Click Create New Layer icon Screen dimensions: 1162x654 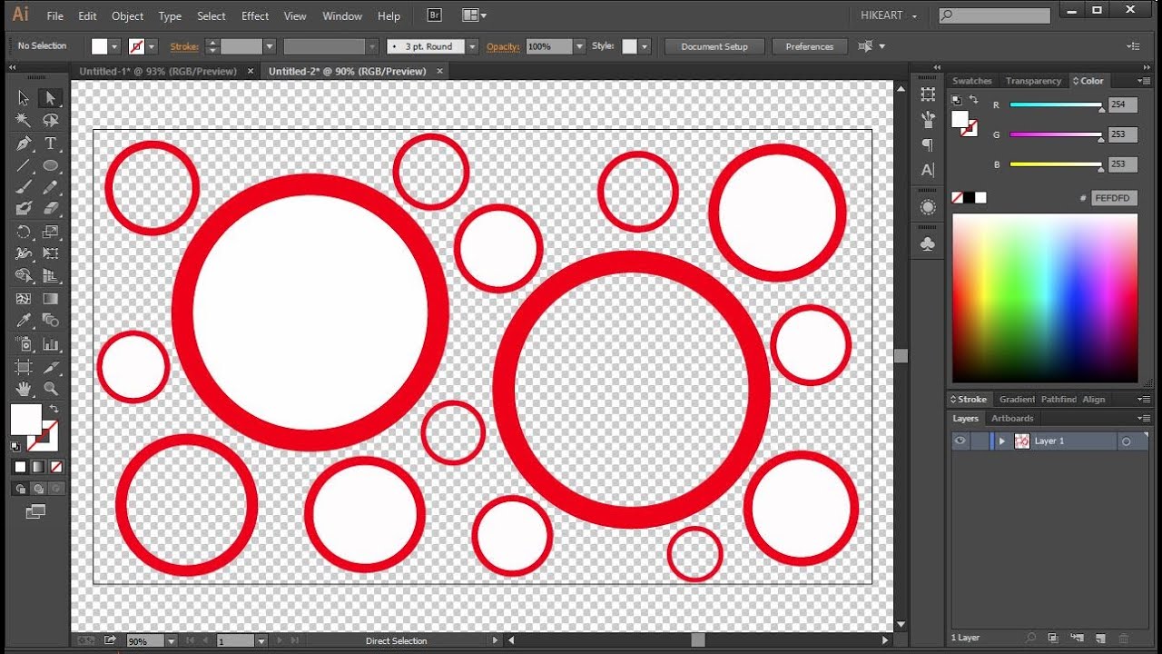click(x=1100, y=639)
